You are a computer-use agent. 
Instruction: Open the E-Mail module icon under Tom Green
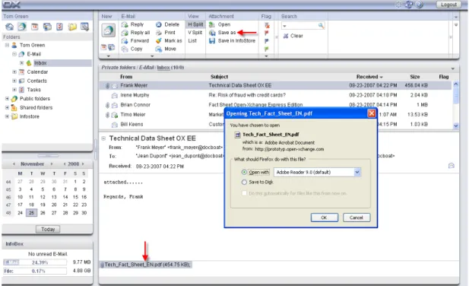tap(22, 27)
